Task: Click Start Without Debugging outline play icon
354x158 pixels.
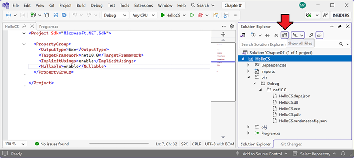Action: click(192, 15)
